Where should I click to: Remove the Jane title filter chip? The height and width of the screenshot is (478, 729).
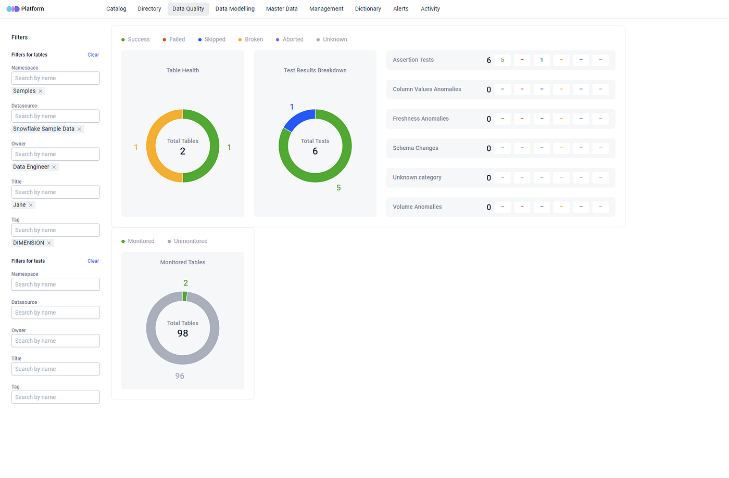[31, 205]
